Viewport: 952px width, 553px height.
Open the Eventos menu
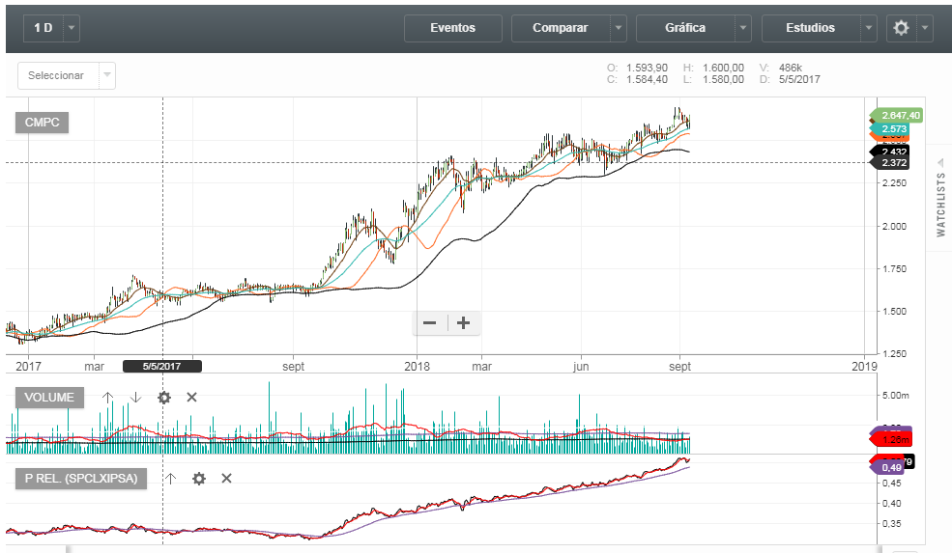pyautogui.click(x=453, y=28)
